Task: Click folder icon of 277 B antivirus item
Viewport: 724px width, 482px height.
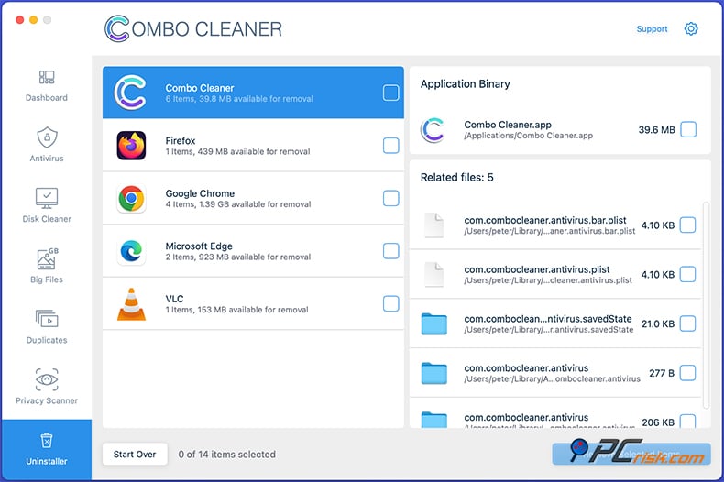Action: [434, 373]
